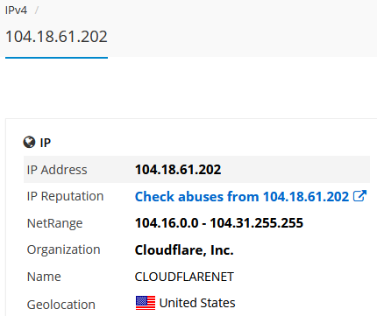
Task: Click the IP section heading text
Action: click(x=46, y=143)
